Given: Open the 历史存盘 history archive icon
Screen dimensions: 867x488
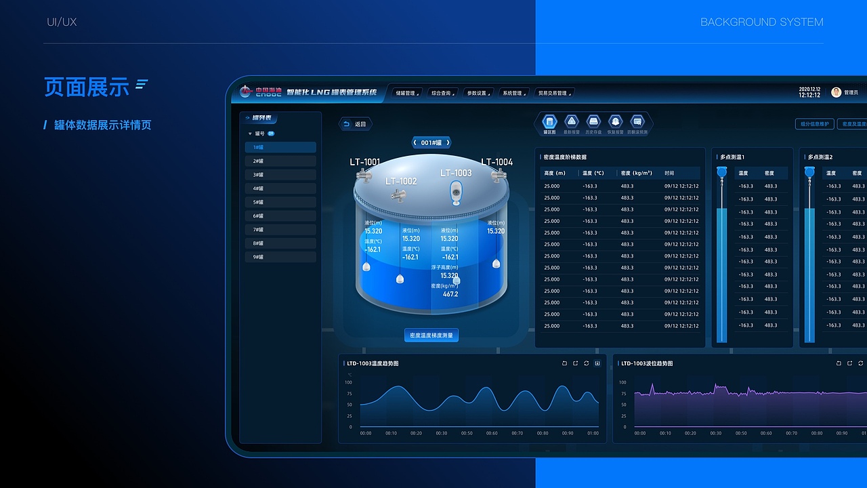Looking at the screenshot, I should [593, 122].
